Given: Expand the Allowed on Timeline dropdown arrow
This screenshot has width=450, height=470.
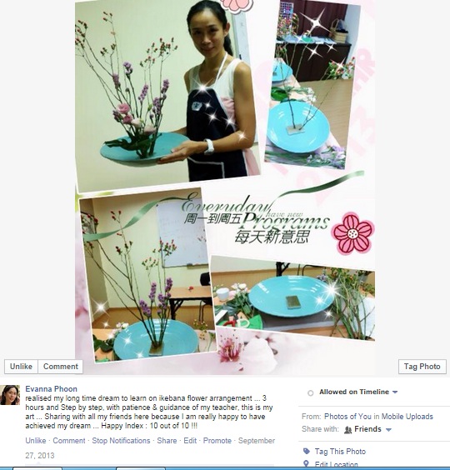Looking at the screenshot, I should tap(395, 392).
